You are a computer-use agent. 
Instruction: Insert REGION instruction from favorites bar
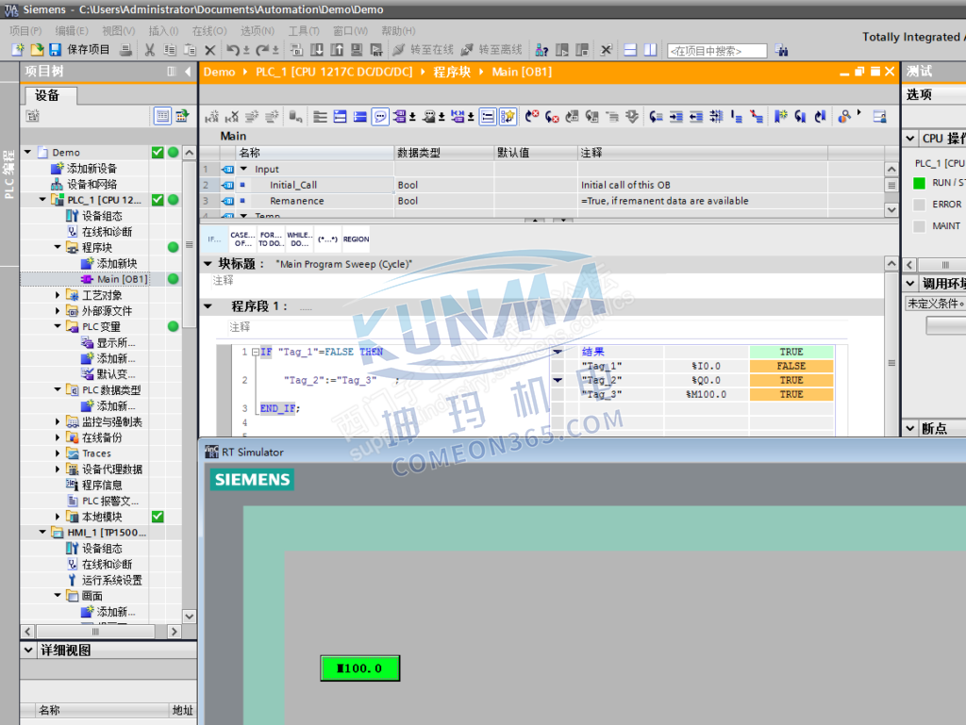[356, 239]
